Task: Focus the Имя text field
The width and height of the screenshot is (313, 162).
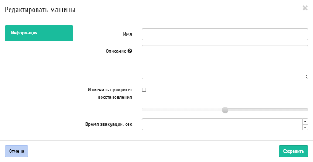Action: [225, 34]
